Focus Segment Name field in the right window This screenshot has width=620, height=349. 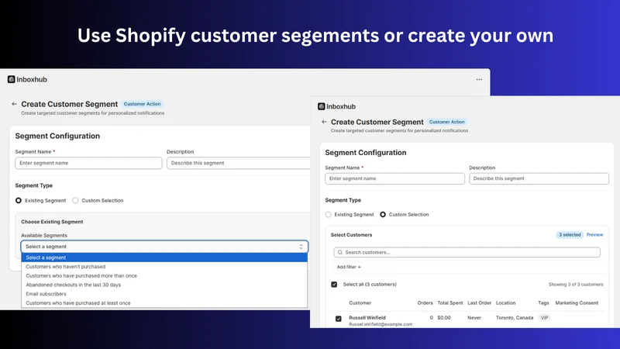coord(394,178)
